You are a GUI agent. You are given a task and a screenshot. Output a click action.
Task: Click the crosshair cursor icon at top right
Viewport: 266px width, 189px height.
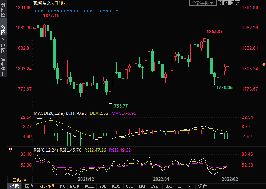(221, 3)
